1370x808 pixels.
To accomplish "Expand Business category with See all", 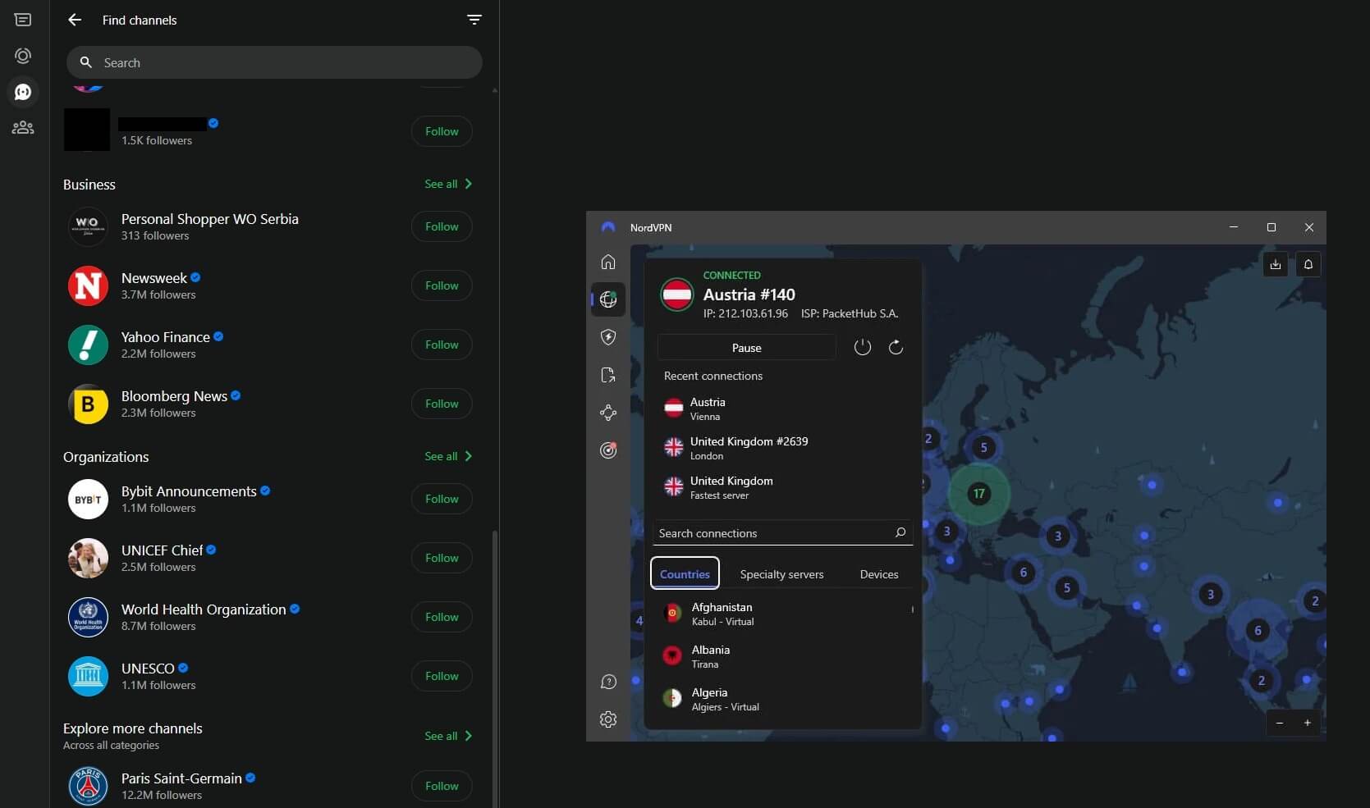I will (448, 184).
